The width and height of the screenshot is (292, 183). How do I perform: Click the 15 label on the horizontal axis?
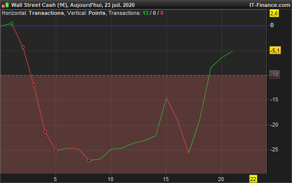(x=166, y=179)
